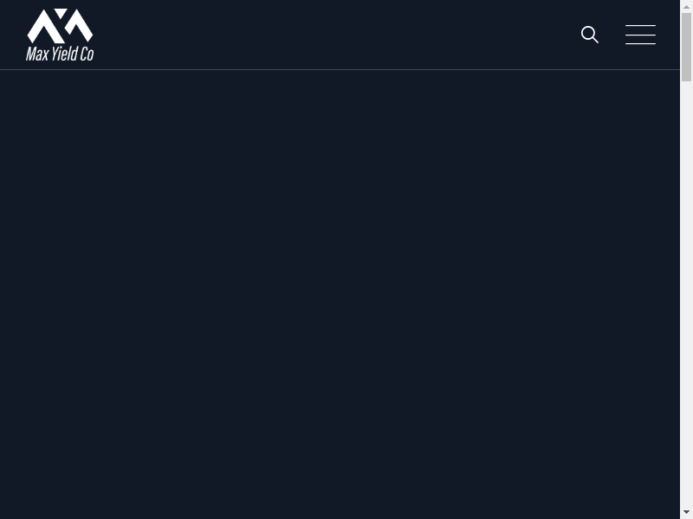Screen dimensions: 693x519
Task: Click the Max Yield Co mountain logo
Action: point(60,35)
